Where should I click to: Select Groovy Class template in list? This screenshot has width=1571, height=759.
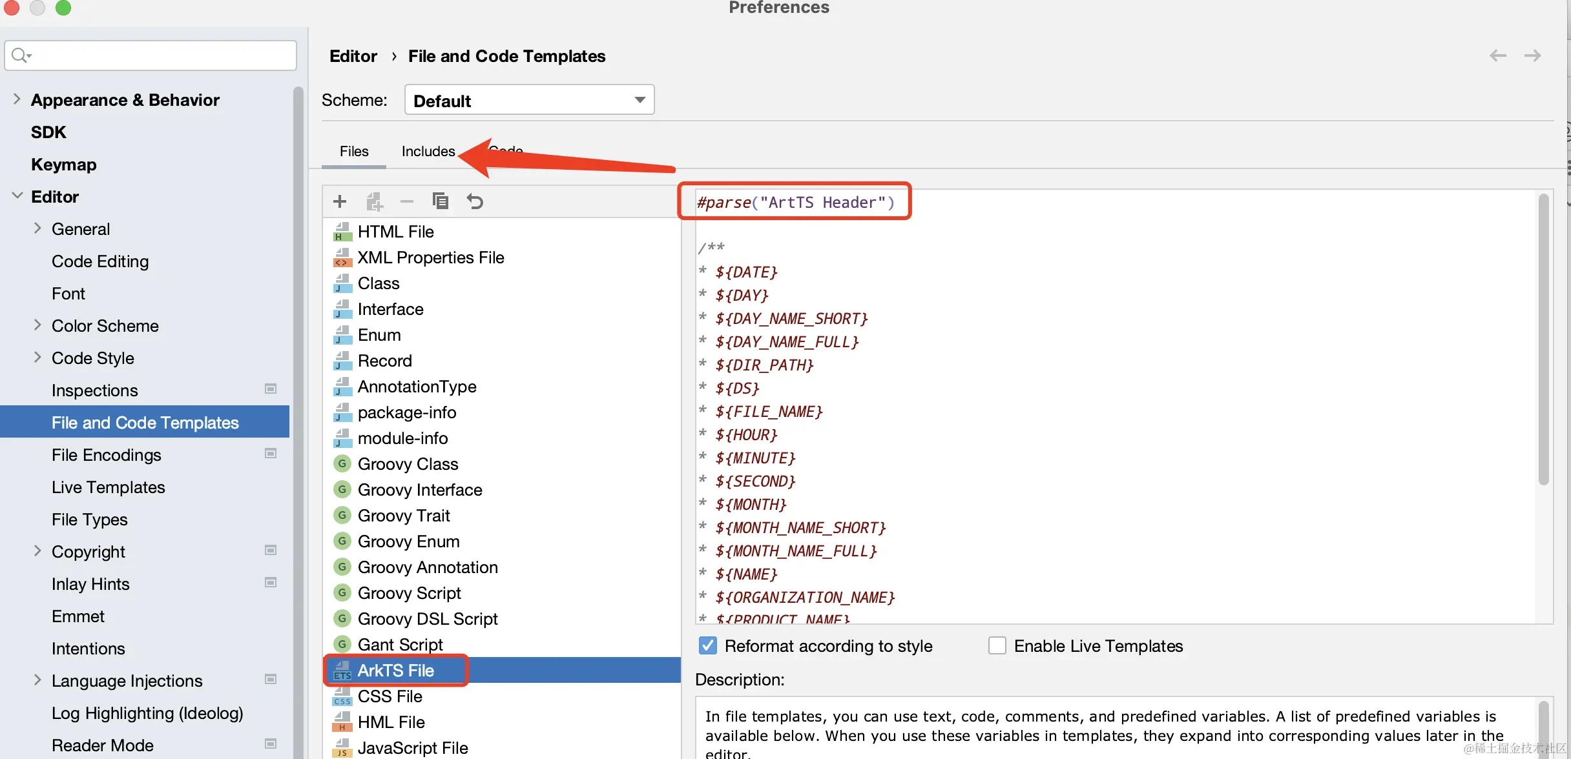[x=408, y=464]
